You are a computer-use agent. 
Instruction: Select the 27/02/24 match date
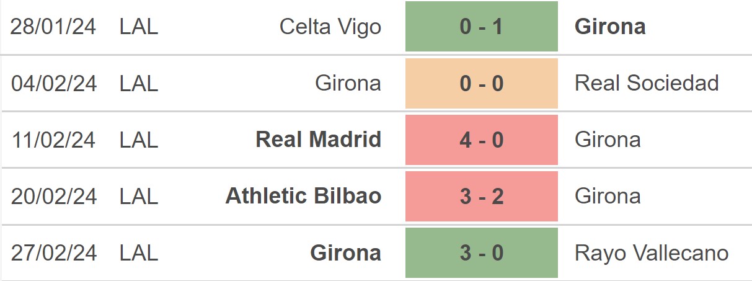coord(54,254)
